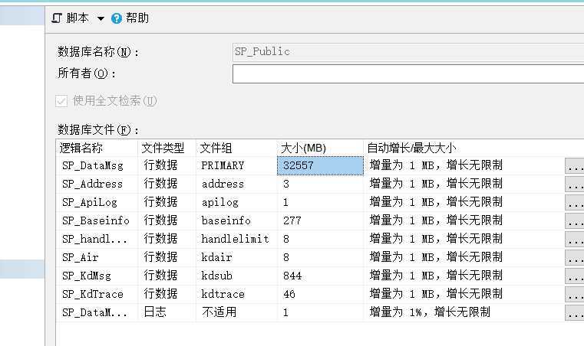Select the SP_ApiLog logical name cell
The height and width of the screenshot is (346, 584).
point(97,202)
